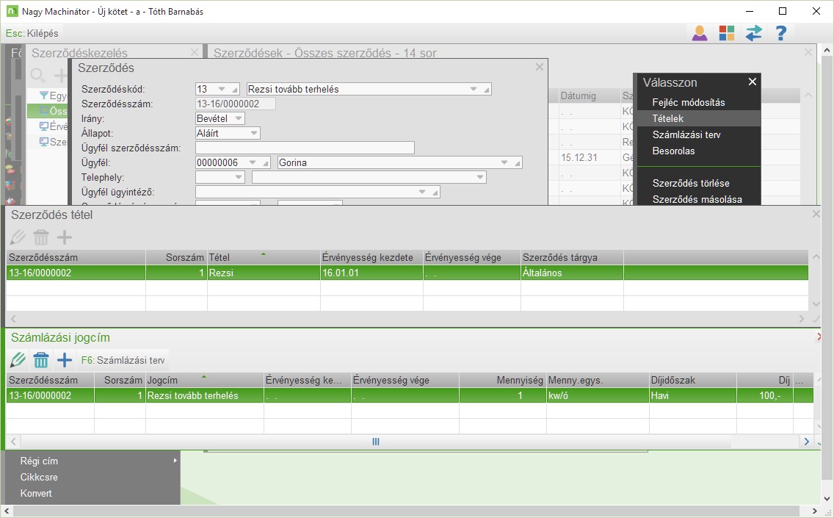Click the search magnifier in Szerződéskezelés panel
The height and width of the screenshot is (518, 834).
(37, 76)
